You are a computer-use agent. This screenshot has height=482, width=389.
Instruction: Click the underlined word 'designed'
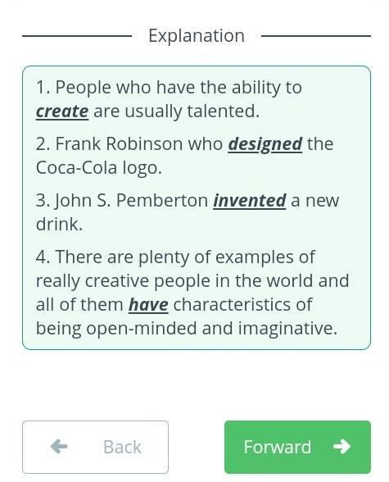(x=265, y=144)
